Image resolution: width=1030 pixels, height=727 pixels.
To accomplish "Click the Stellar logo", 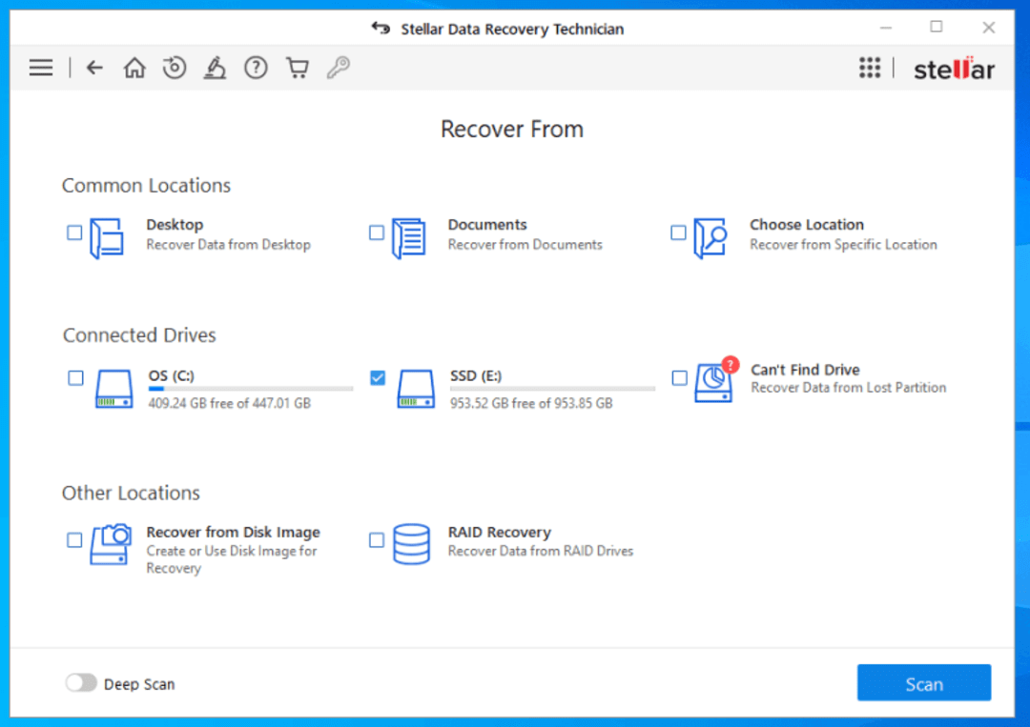I will [x=954, y=68].
